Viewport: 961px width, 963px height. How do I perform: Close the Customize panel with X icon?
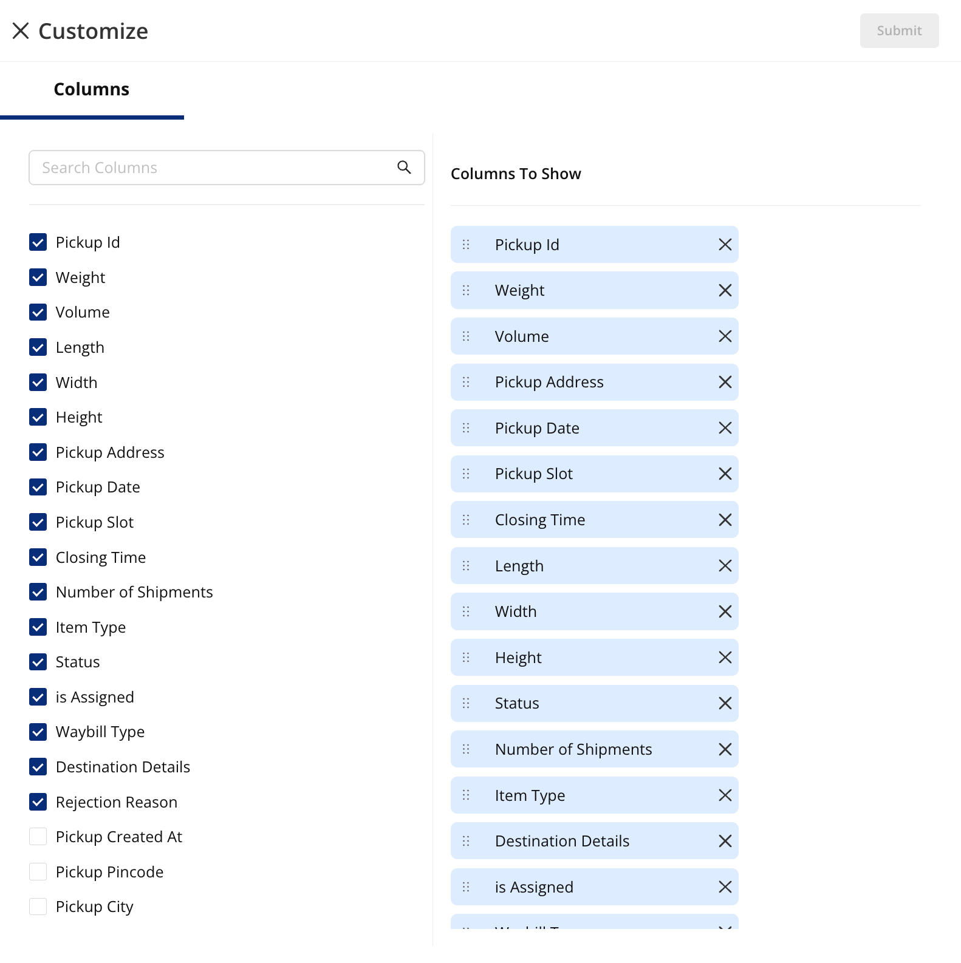coord(21,31)
